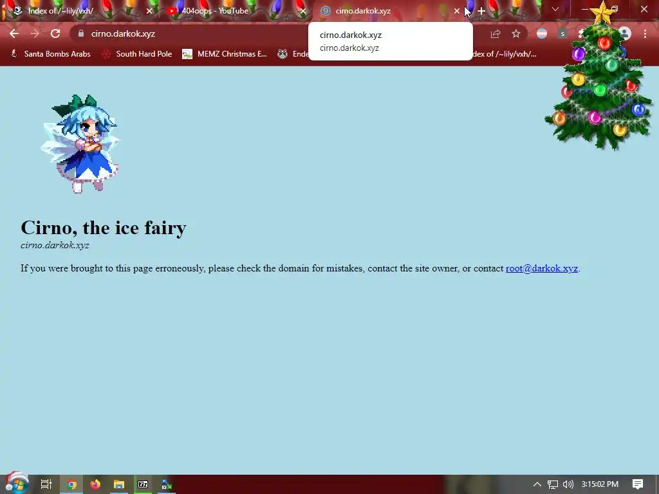Click the 3:15:02 PM clock
Screen dimensions: 659x494
(x=600, y=484)
